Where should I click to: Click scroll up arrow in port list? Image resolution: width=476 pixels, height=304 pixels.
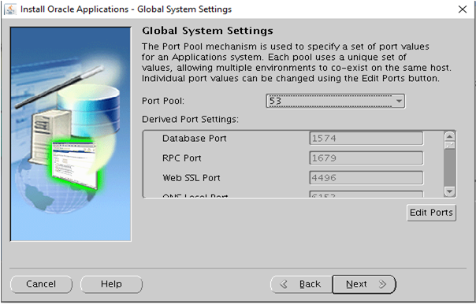pyautogui.click(x=449, y=136)
